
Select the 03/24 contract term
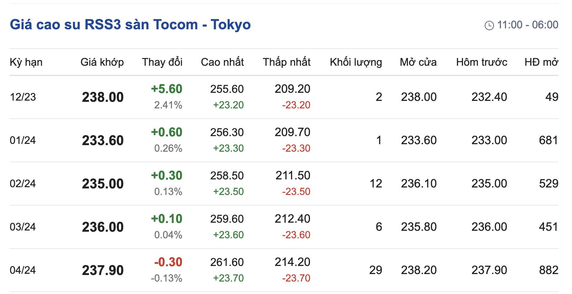pos(23,227)
